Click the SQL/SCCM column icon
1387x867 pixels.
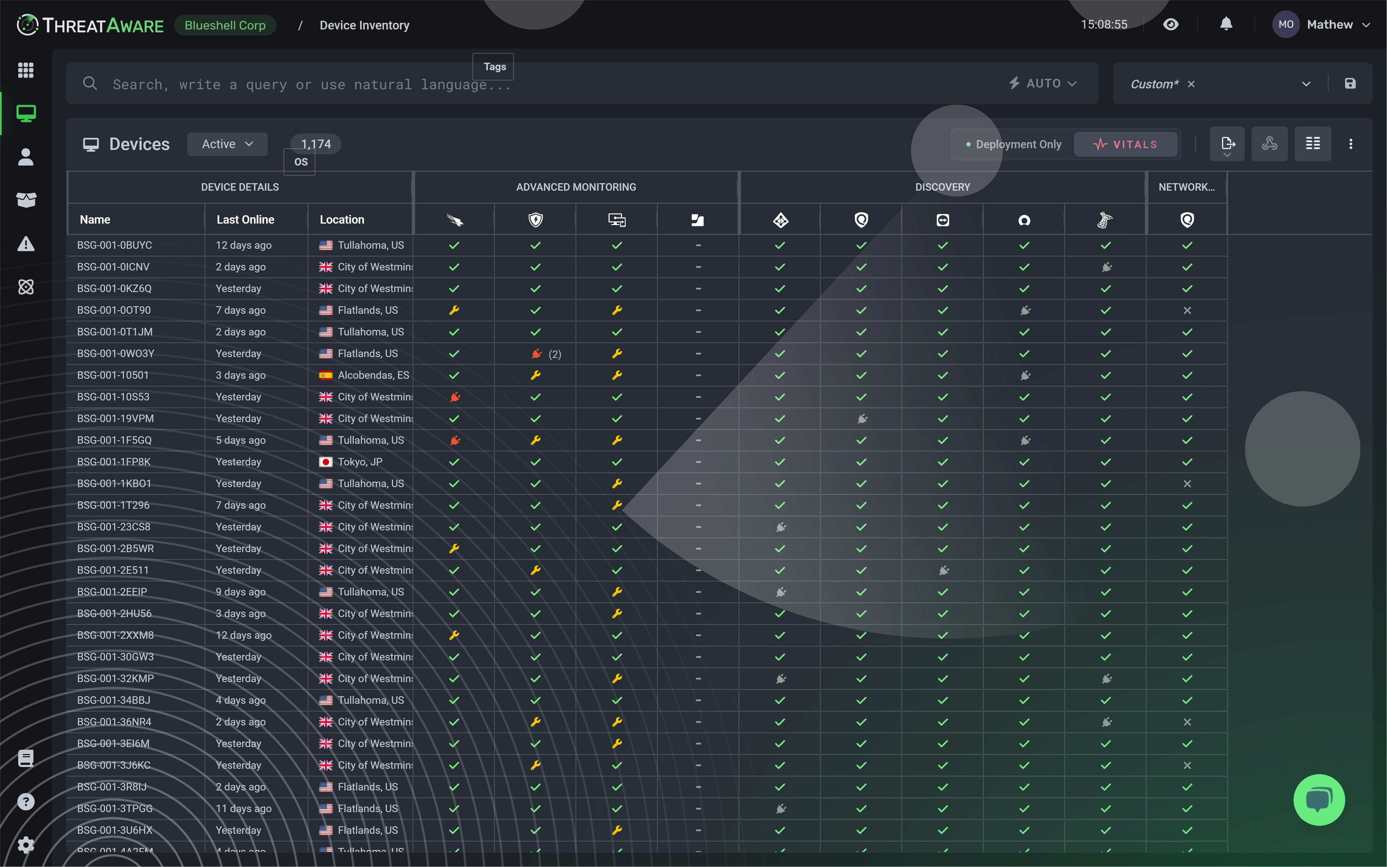(1105, 220)
